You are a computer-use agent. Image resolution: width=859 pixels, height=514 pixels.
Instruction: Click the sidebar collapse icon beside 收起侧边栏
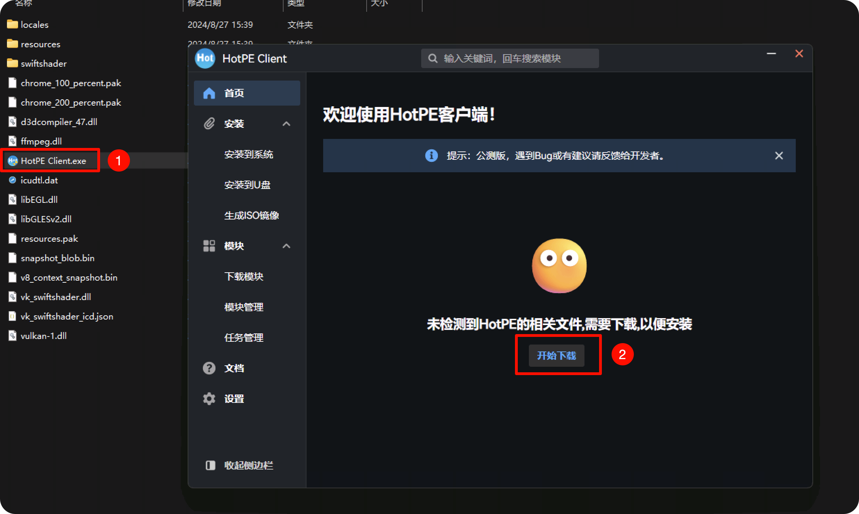[x=210, y=465]
